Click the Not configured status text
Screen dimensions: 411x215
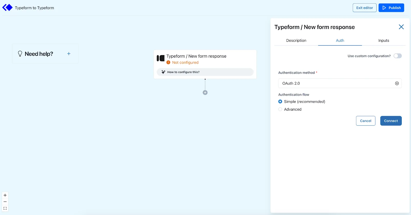185,63
